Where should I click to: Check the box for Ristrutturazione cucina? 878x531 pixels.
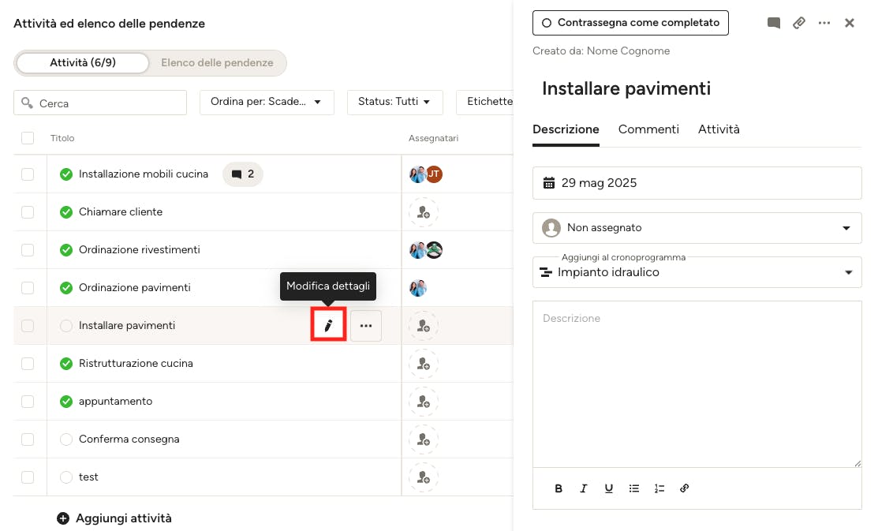pos(28,364)
